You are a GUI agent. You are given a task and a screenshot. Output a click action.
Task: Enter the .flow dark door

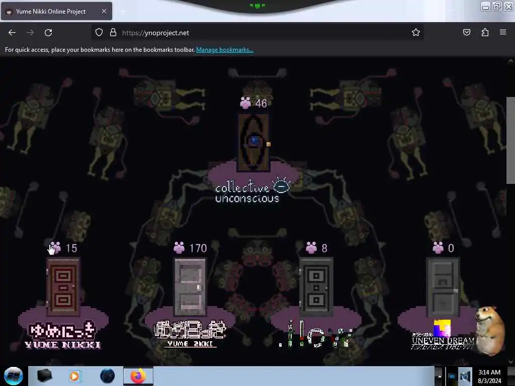coord(316,287)
